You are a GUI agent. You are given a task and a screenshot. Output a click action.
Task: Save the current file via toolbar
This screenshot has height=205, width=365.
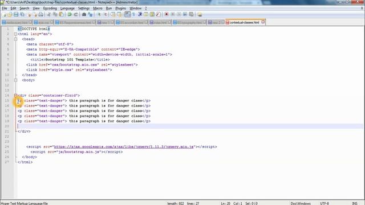(16, 15)
